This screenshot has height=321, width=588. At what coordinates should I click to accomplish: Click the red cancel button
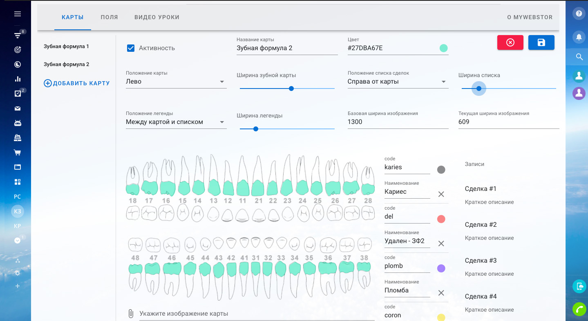[x=510, y=43]
